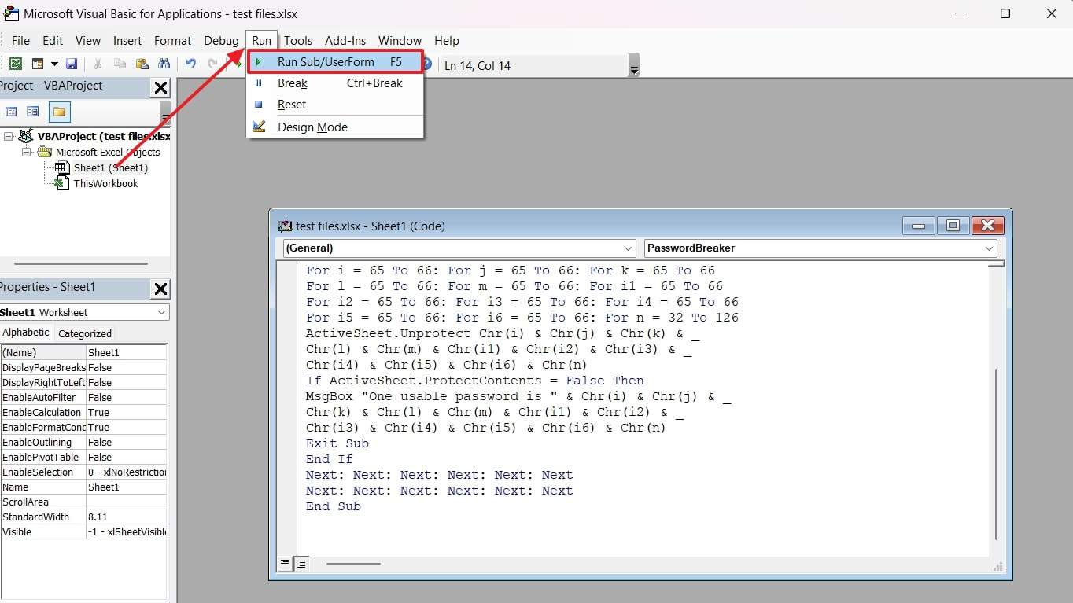
Task: Click the EnableCalculation True value
Action: tap(126, 413)
